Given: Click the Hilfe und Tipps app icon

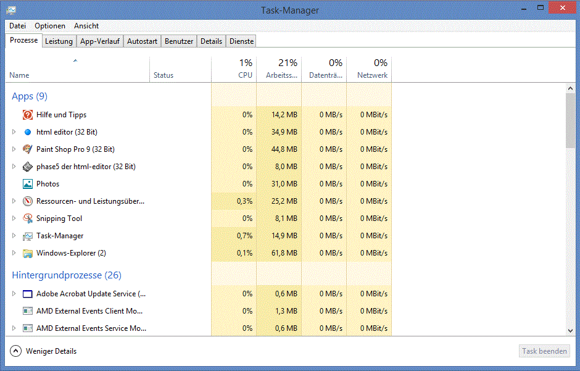Looking at the screenshot, I should point(28,115).
